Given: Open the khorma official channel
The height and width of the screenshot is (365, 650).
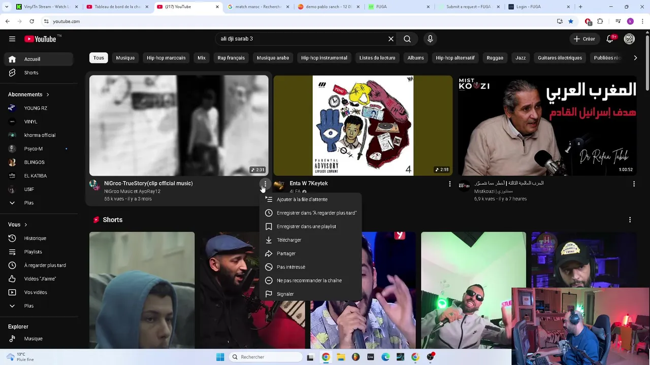Looking at the screenshot, I should [x=39, y=135].
